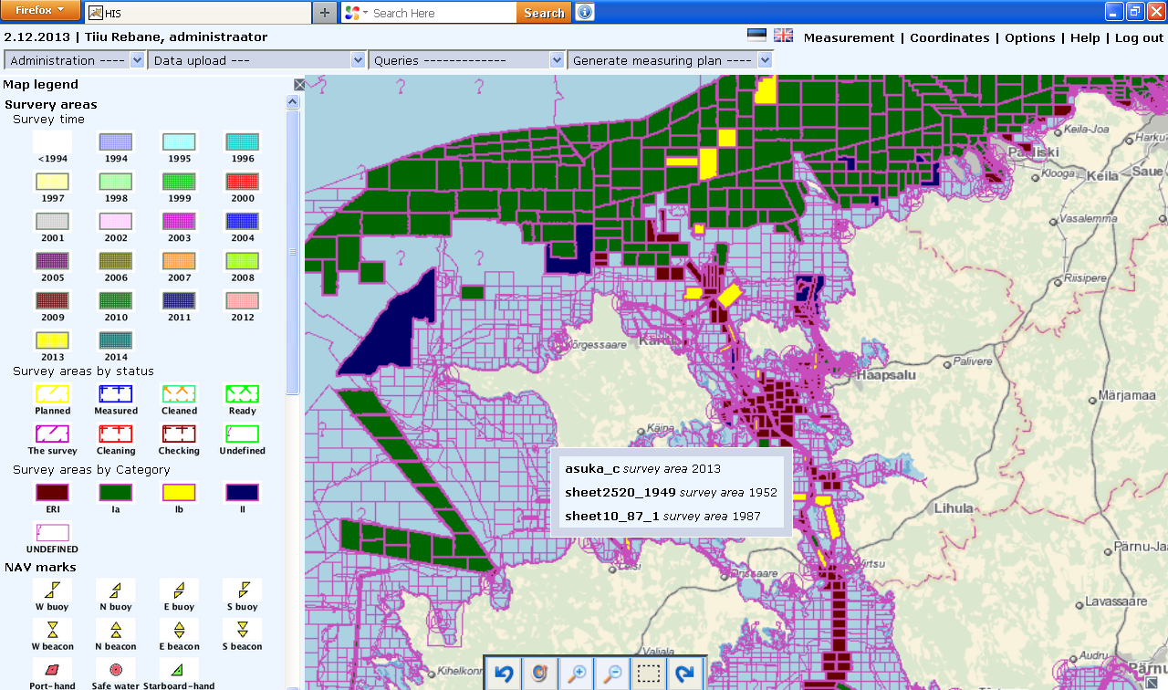
Task: Click the Firefox search input field
Action: coord(443,13)
